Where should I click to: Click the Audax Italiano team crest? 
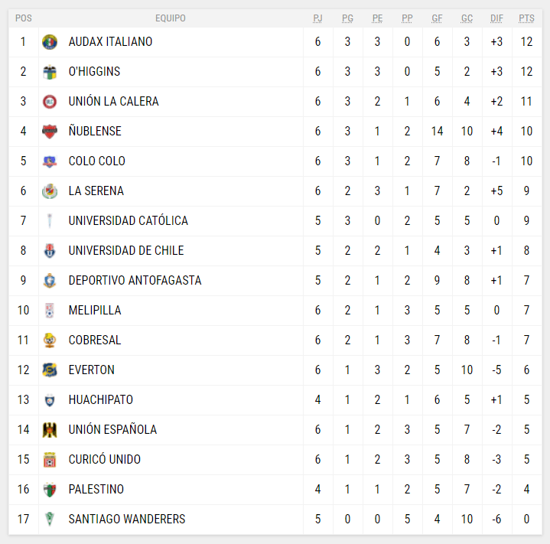[50, 42]
